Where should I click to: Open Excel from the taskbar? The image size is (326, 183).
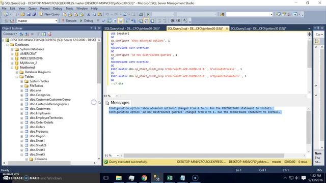tap(170, 178)
